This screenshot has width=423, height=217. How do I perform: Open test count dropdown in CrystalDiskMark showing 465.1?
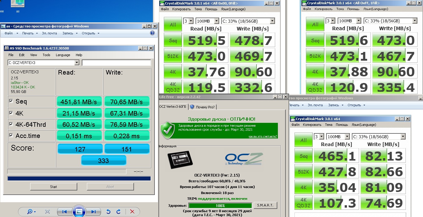321,136
